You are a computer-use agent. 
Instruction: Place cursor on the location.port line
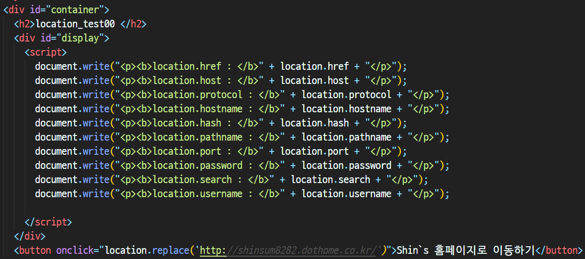221,151
